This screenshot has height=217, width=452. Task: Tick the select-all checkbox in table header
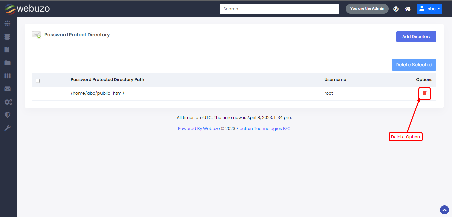tap(37, 81)
